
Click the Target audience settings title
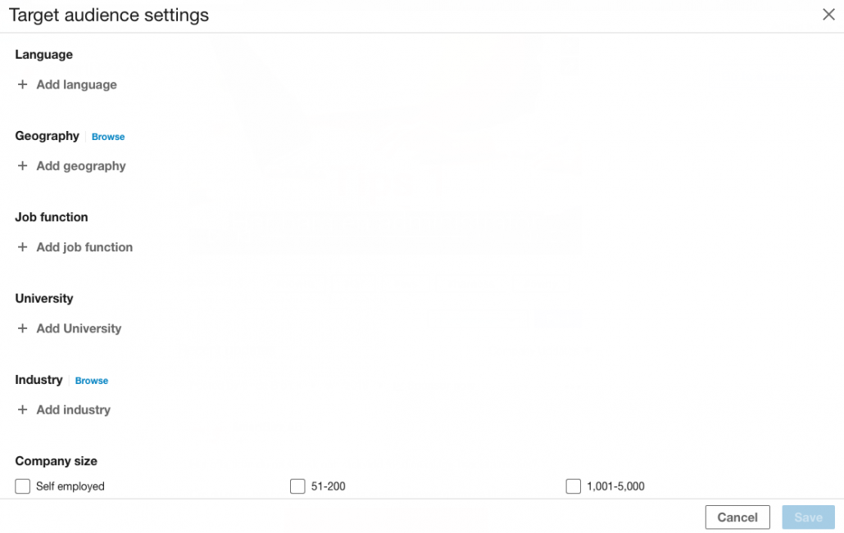[109, 15]
